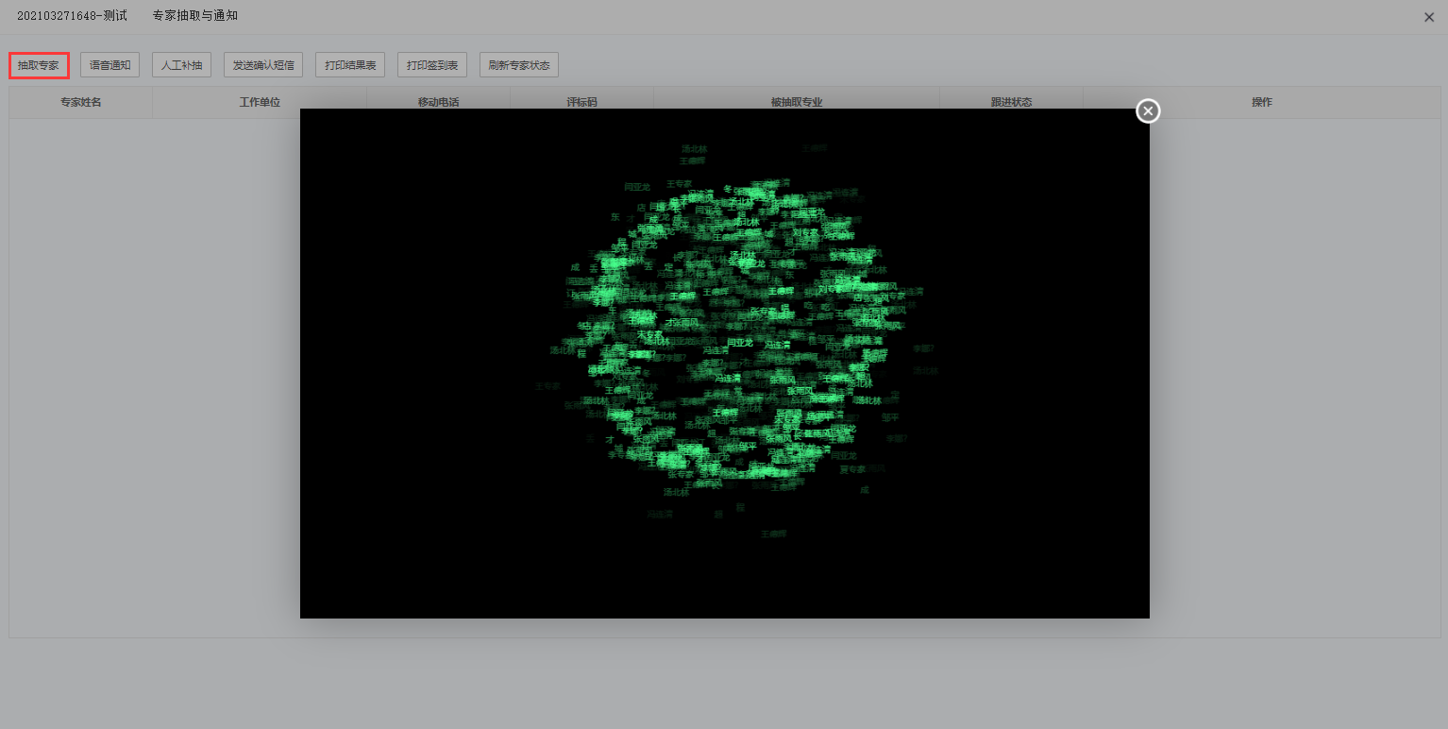Viewport: 1448px width, 729px height.
Task: Click the 202103271648-测试 title text
Action: 72,16
